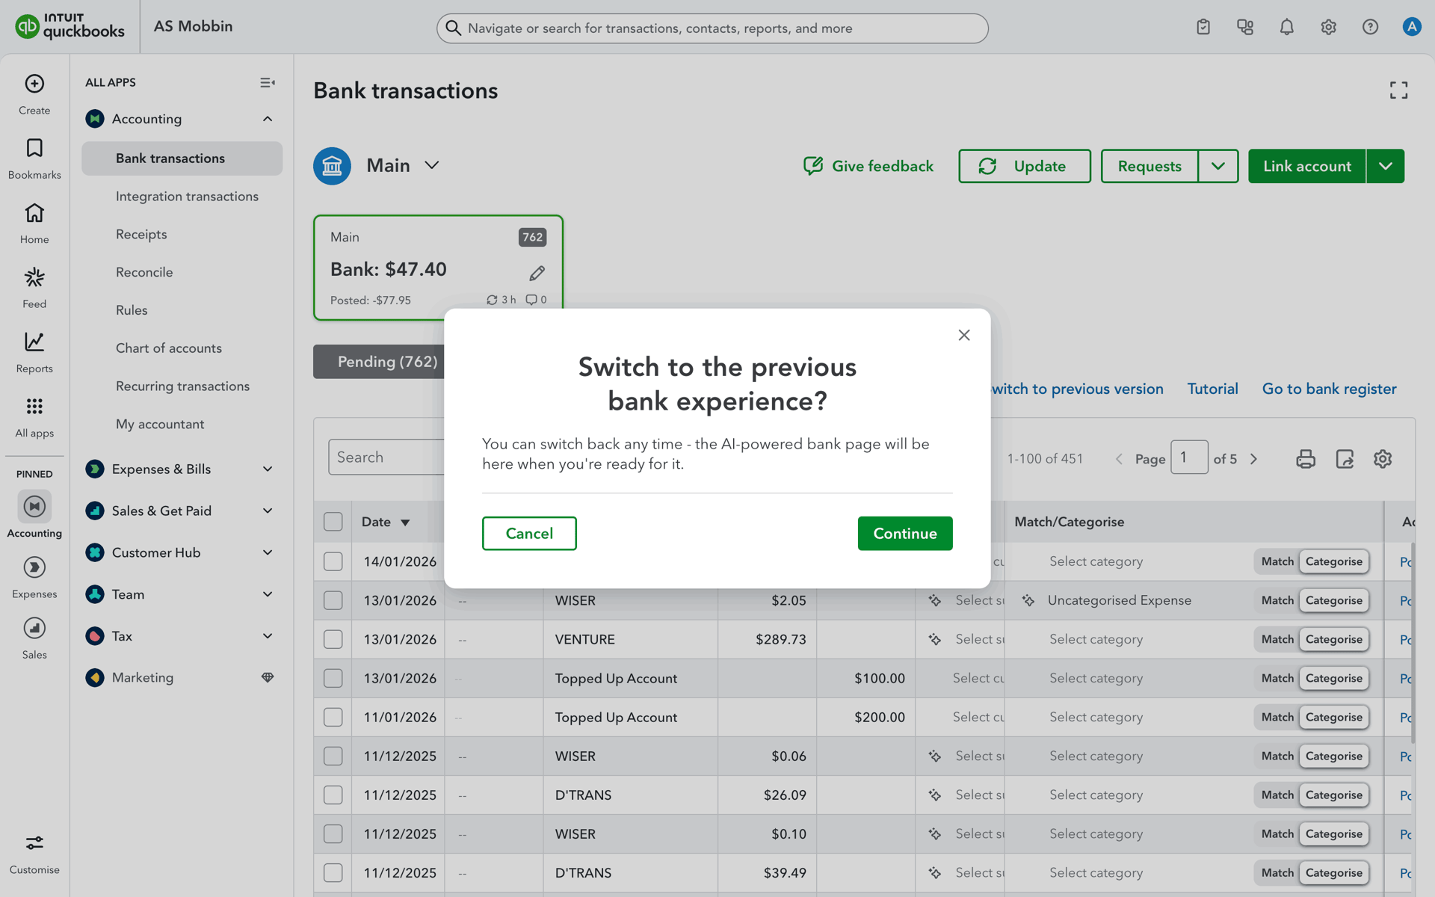Open the windows icon next to the clipboard in the header

(x=1245, y=27)
